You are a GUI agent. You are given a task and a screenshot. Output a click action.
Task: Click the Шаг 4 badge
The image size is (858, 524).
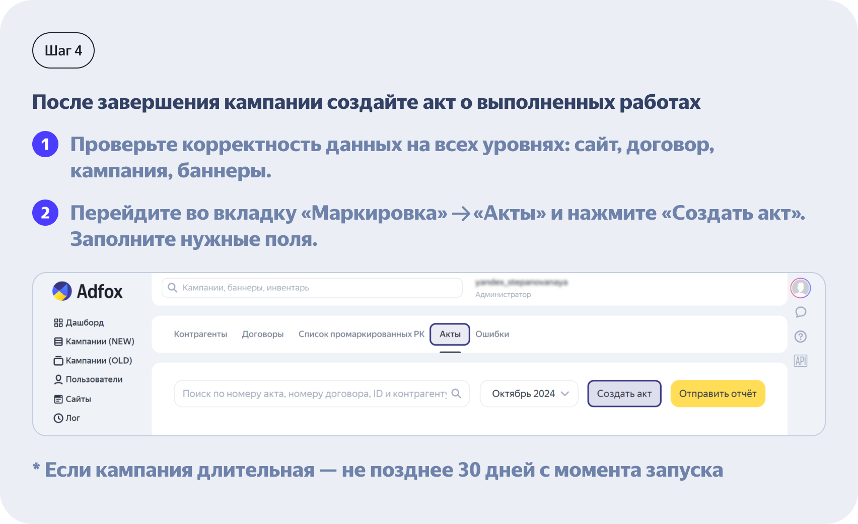pos(63,50)
